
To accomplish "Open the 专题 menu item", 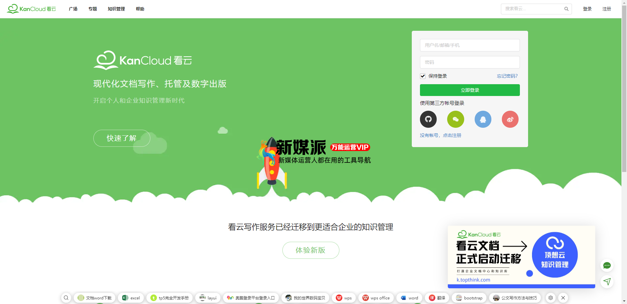I will (93, 9).
